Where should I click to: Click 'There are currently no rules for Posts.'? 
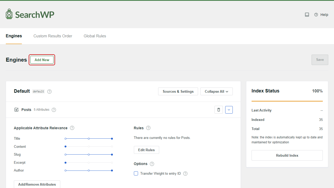pos(162,138)
